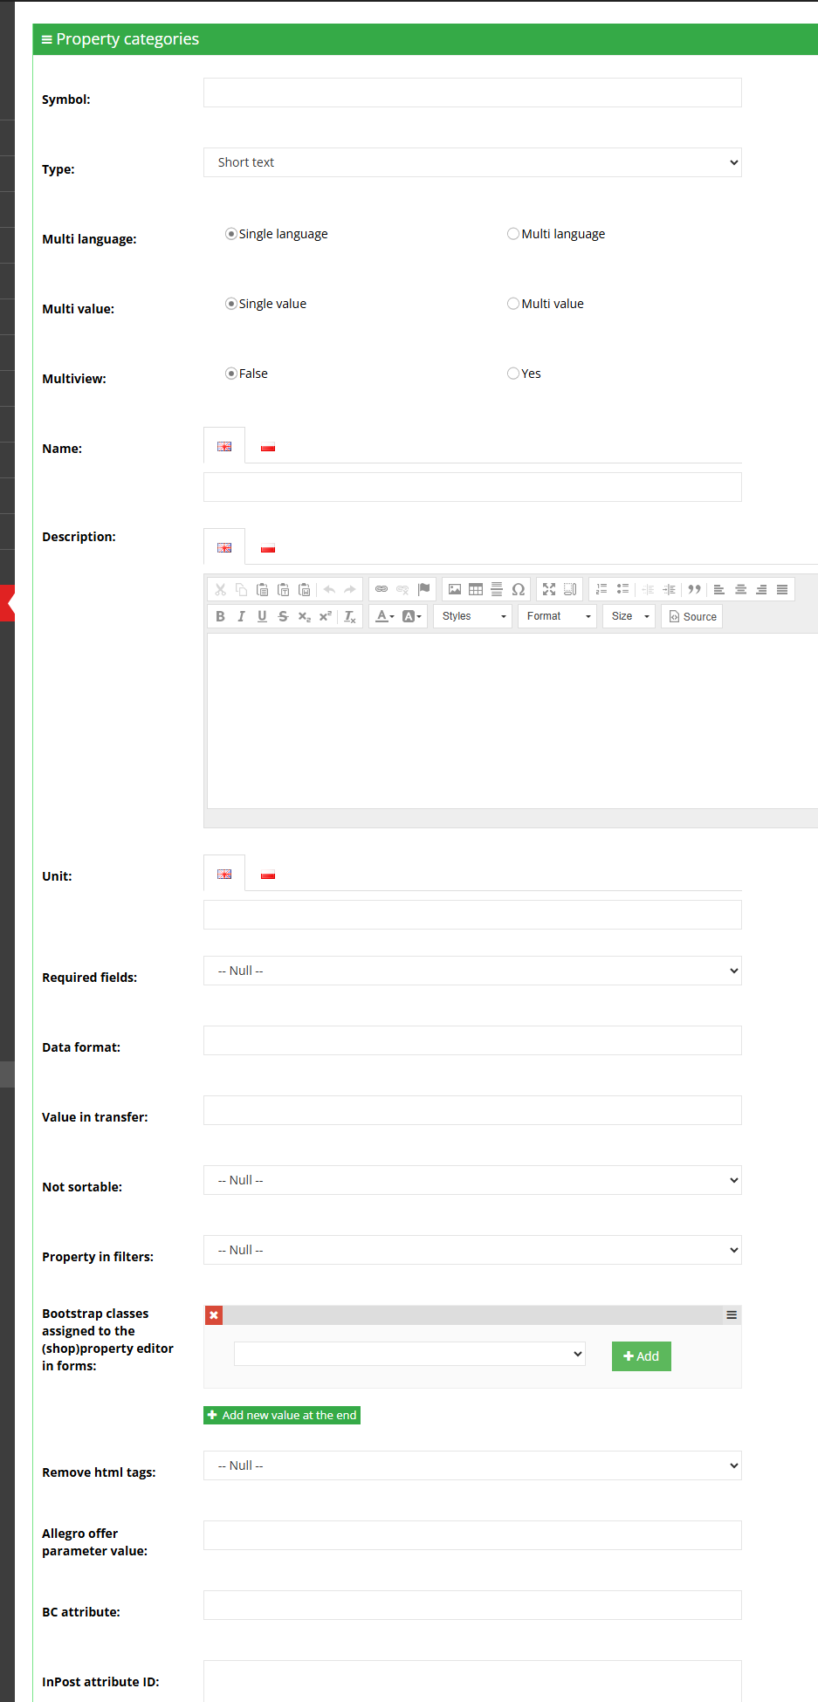Click the Data format input field
The height and width of the screenshot is (1702, 818).
(x=472, y=1040)
